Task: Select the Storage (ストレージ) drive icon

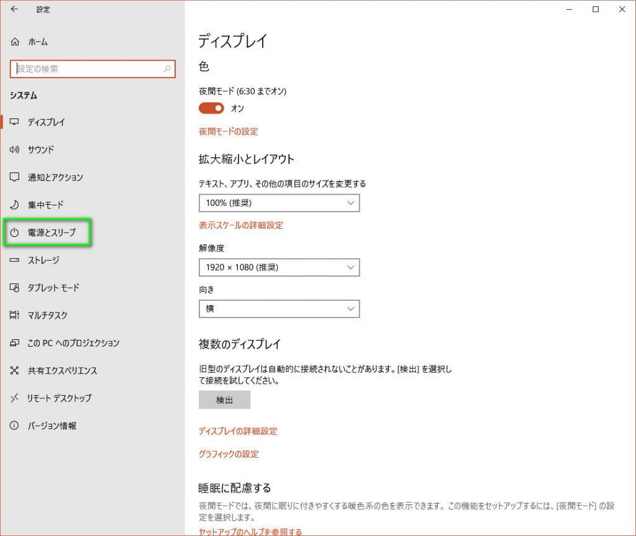Action: [16, 260]
